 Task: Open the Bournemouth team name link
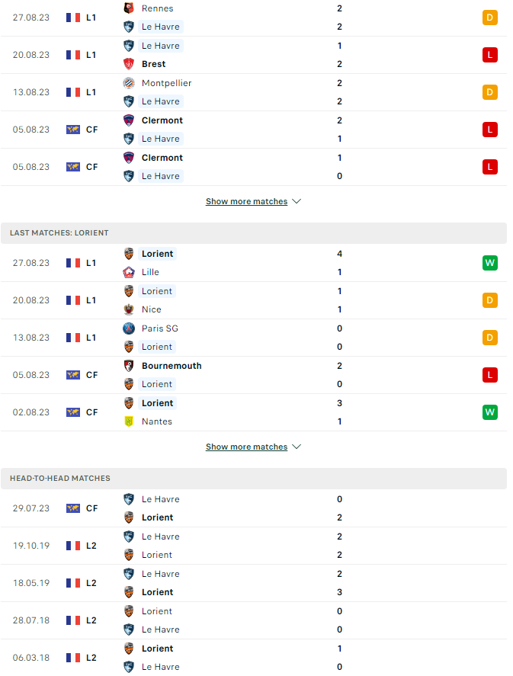tap(172, 366)
